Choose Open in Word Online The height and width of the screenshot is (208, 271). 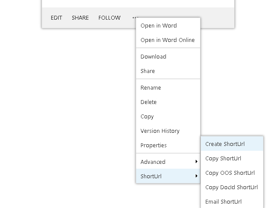coord(168,40)
